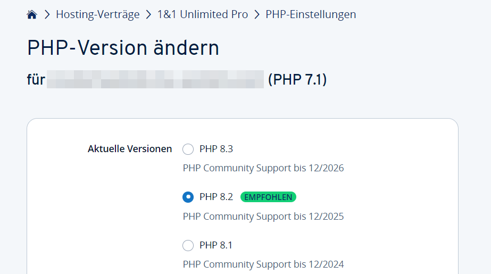This screenshot has width=491, height=274.
Task: Click the PHP 8.2 option label
Action: [x=216, y=197]
